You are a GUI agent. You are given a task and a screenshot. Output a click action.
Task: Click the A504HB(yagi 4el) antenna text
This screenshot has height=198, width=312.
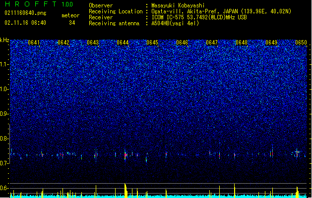175,23
